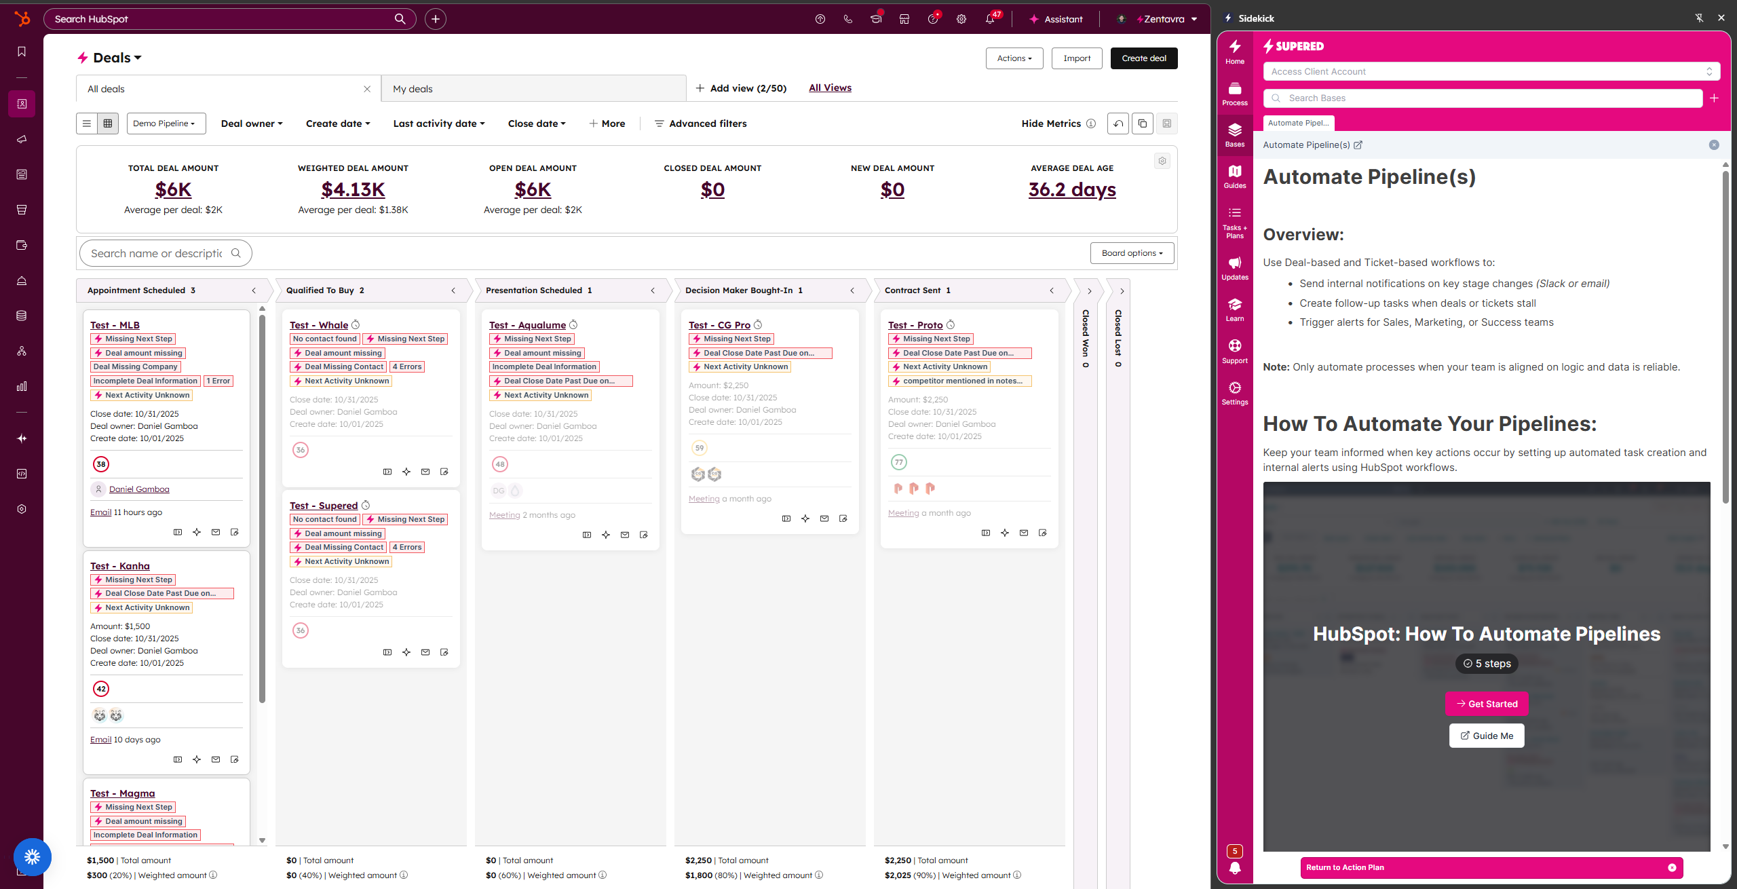The height and width of the screenshot is (889, 1737).
Task: Open Deal owner filter dropdown
Action: 252,124
